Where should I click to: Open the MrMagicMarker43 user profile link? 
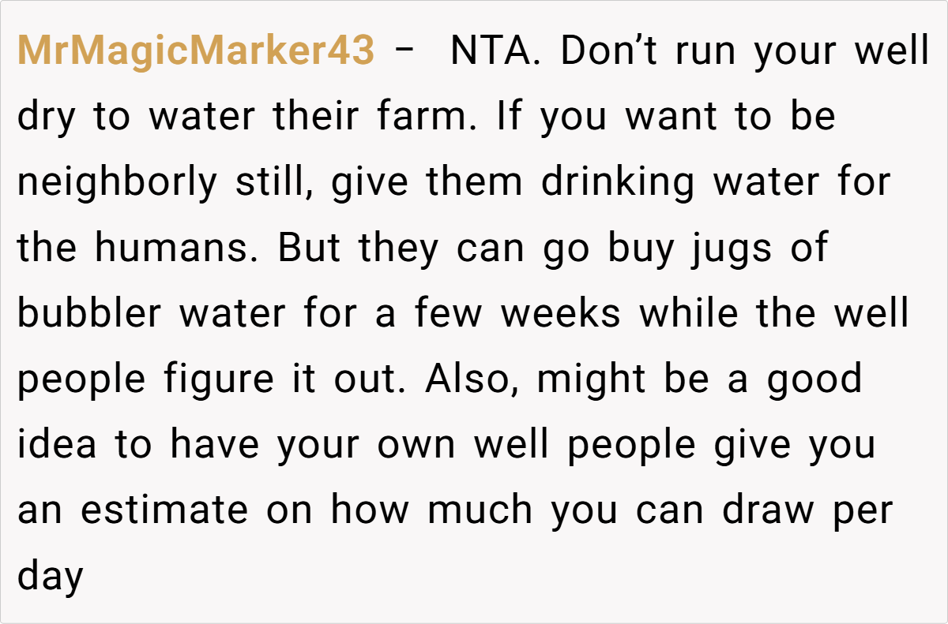tap(195, 52)
